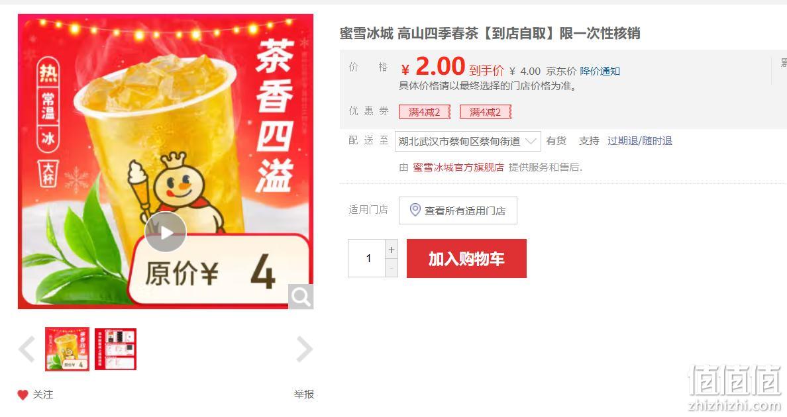Open the delivery address dropdown
The height and width of the screenshot is (417, 787).
468,142
